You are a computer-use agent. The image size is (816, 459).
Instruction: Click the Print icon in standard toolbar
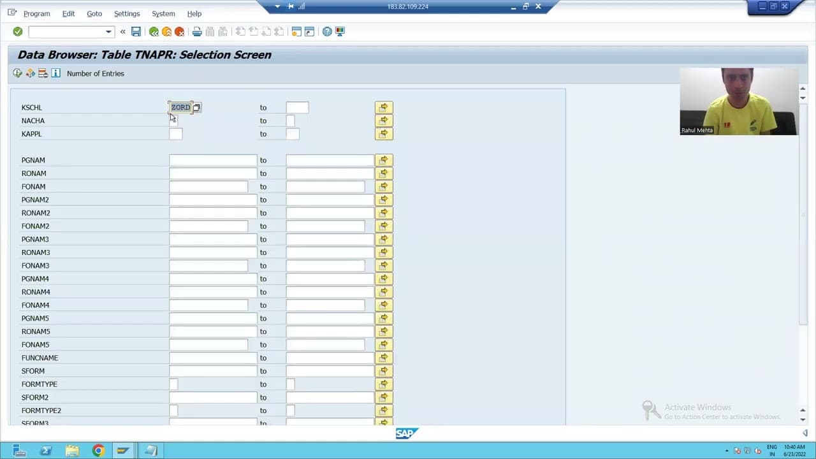click(x=197, y=31)
